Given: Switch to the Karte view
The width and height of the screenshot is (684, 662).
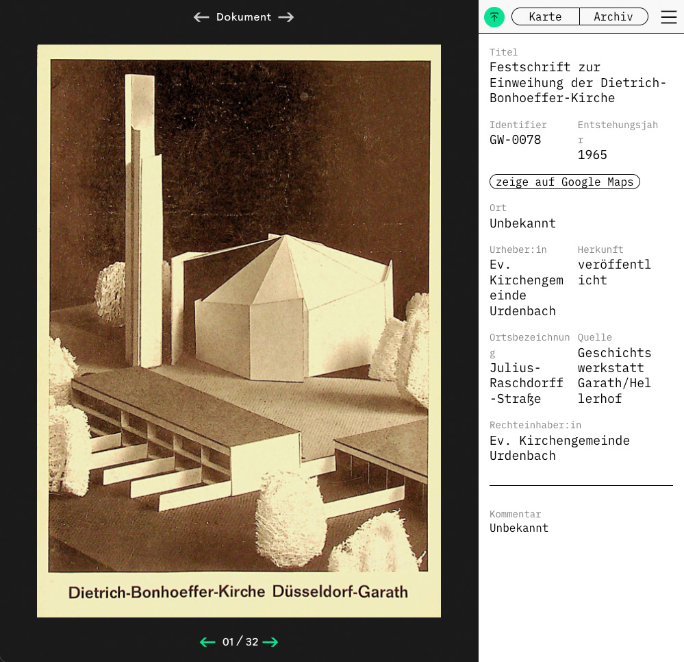Looking at the screenshot, I should click(x=545, y=17).
